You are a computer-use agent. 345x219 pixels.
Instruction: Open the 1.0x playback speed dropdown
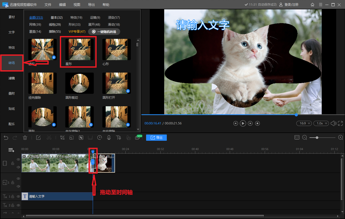coord(321,123)
